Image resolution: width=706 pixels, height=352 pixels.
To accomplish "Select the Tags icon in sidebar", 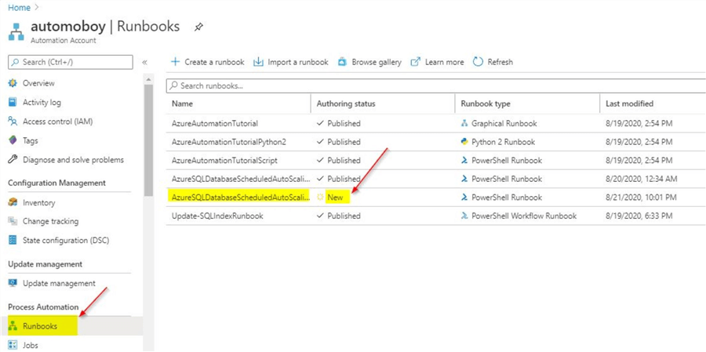I will pos(13,140).
